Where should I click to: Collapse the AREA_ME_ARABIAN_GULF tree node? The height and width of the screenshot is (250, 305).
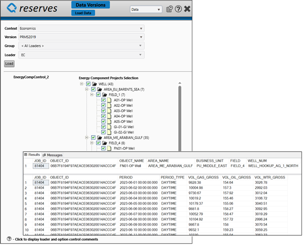tap(87, 137)
